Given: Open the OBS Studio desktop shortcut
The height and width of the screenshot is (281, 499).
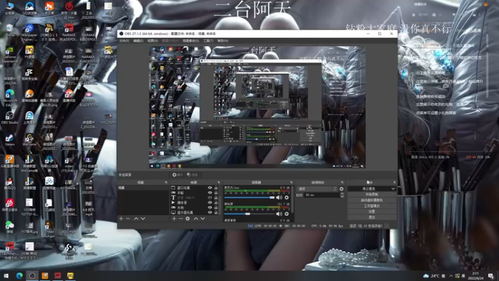Looking at the screenshot, I should pos(9,118).
